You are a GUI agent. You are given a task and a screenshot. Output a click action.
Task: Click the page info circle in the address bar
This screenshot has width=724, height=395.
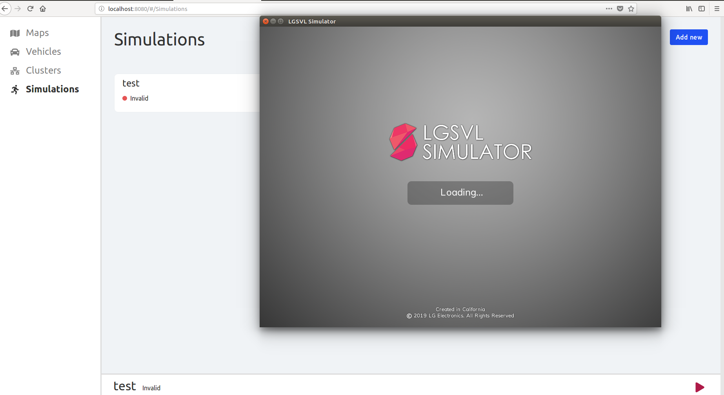point(102,9)
